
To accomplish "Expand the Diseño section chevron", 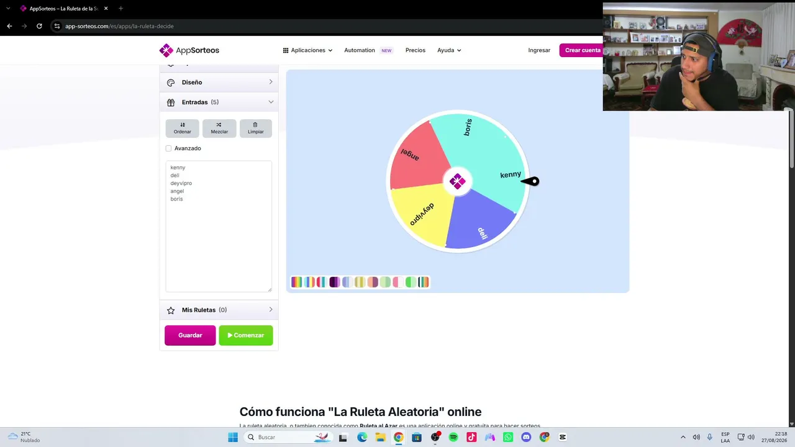I will tap(271, 82).
